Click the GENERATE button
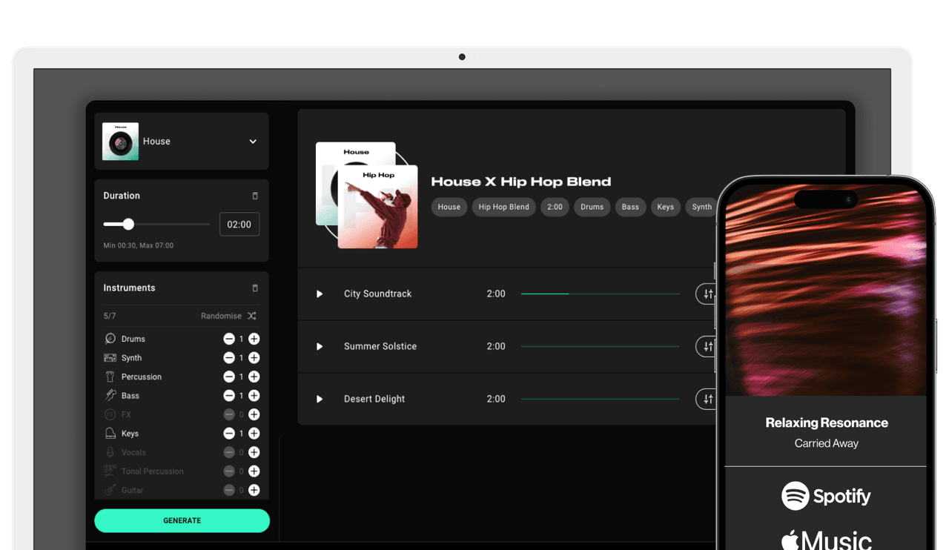This screenshot has width=949, height=550. 182,520
